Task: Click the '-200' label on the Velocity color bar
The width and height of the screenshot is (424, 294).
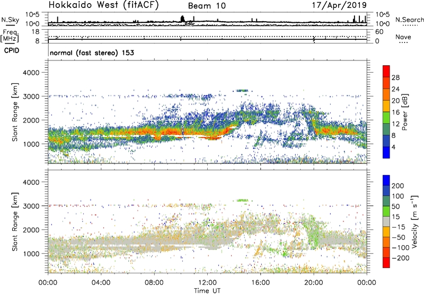Action: [x=401, y=258]
